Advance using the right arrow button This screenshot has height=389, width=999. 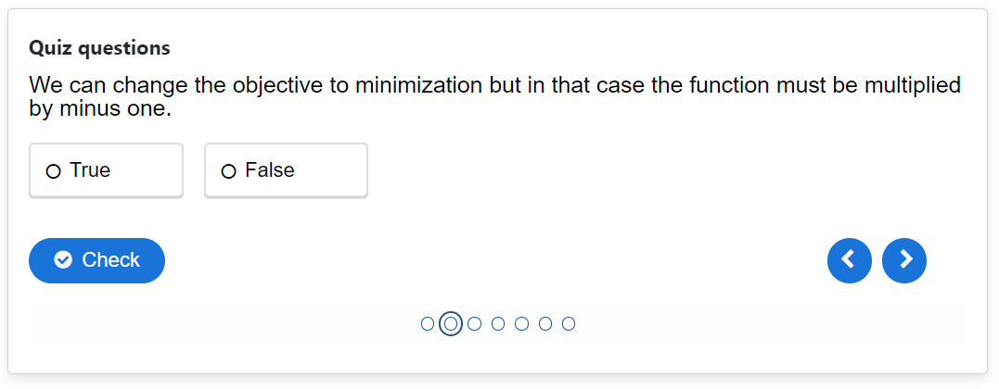click(x=904, y=260)
